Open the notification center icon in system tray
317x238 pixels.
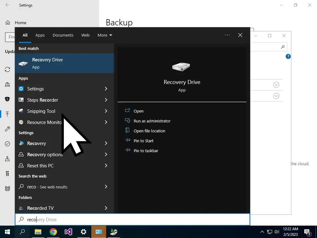tap(307, 232)
